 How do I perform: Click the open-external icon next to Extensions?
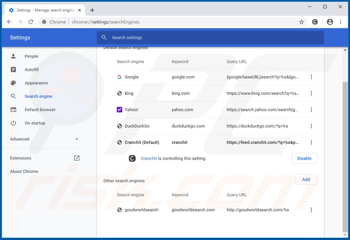click(77, 158)
